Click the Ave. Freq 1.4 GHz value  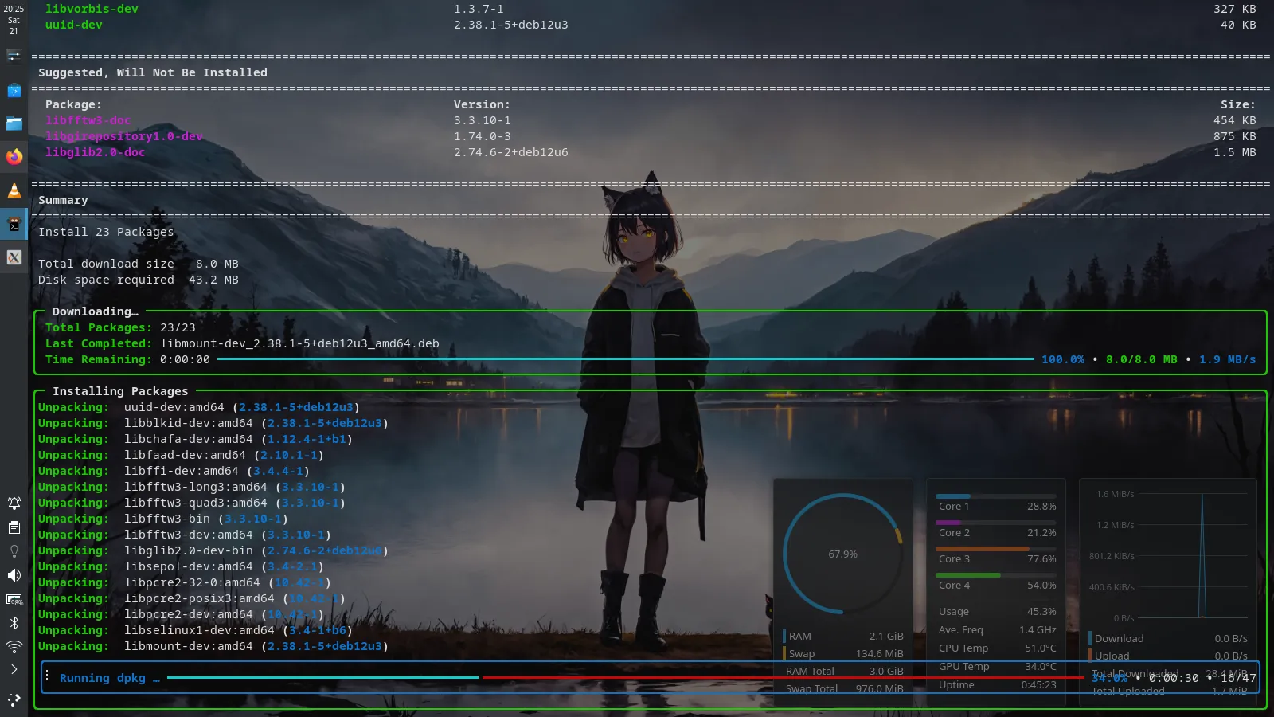pyautogui.click(x=1038, y=629)
